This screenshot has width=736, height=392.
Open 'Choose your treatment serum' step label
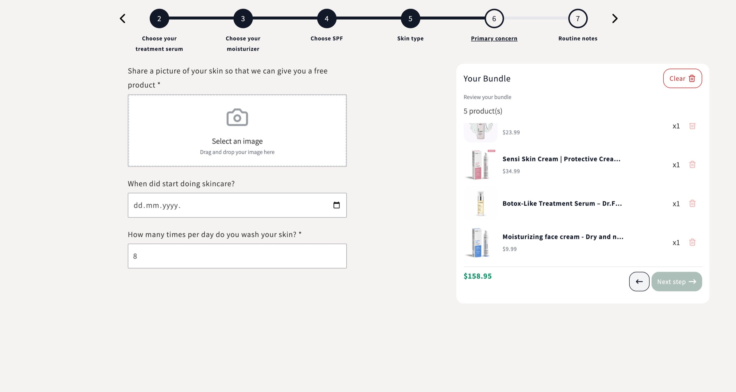[x=159, y=44]
